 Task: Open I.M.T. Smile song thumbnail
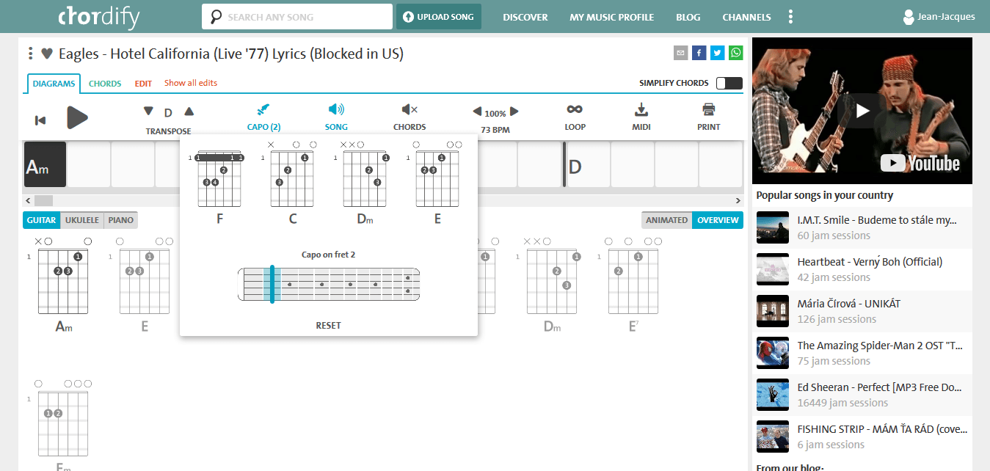772,227
